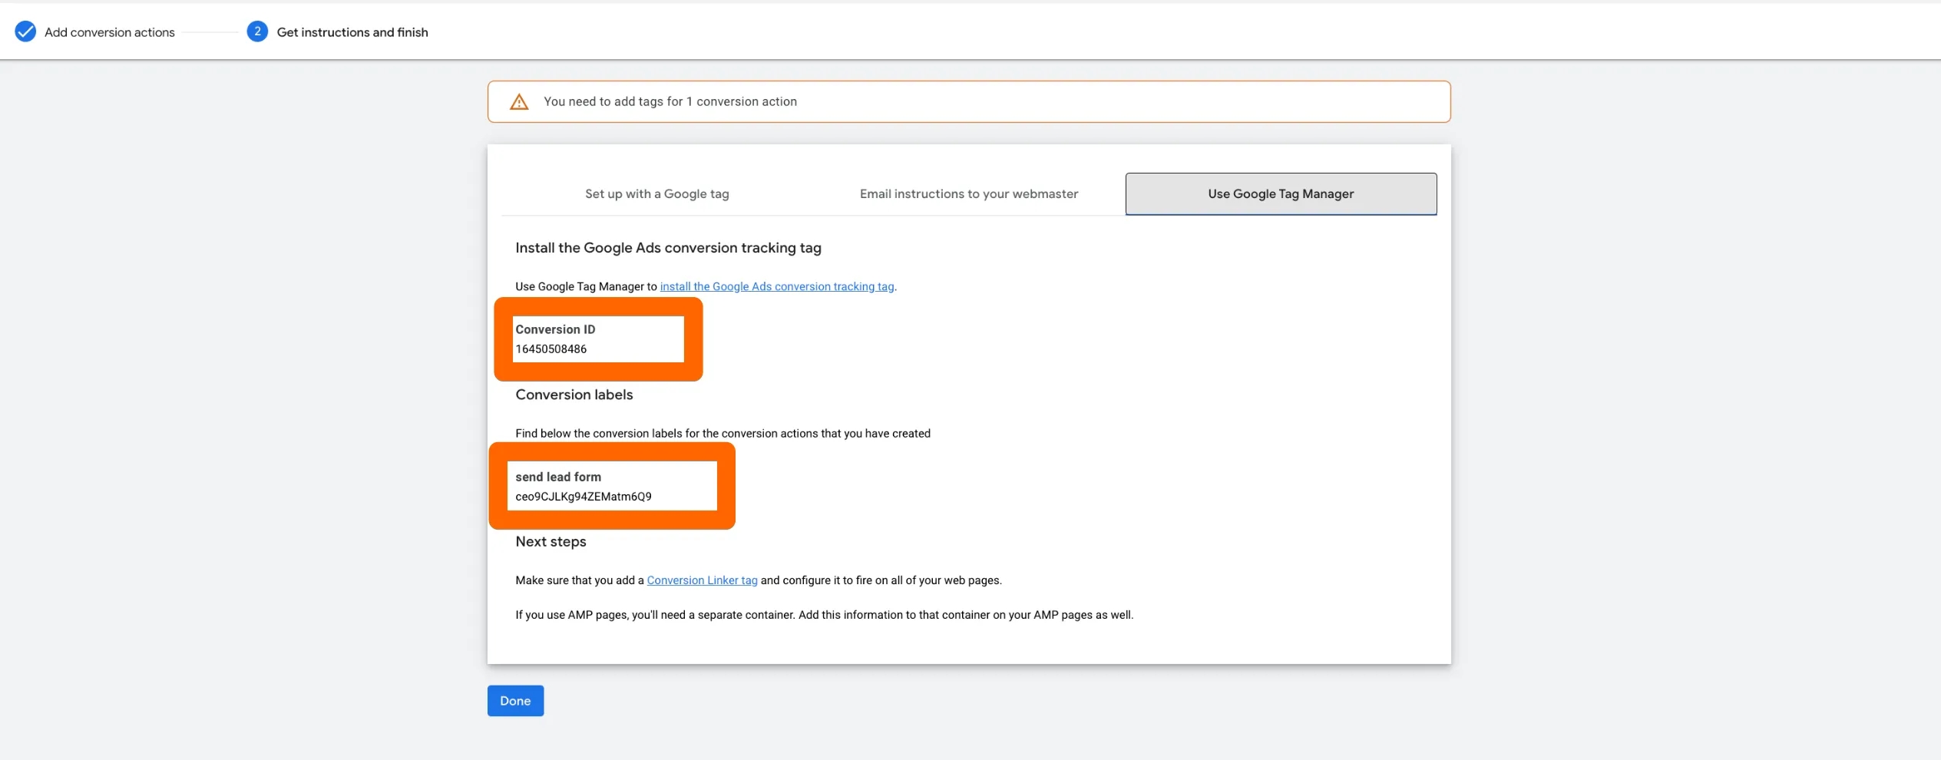Viewport: 1941px width, 760px height.
Task: Click the blue Done button
Action: point(515,701)
